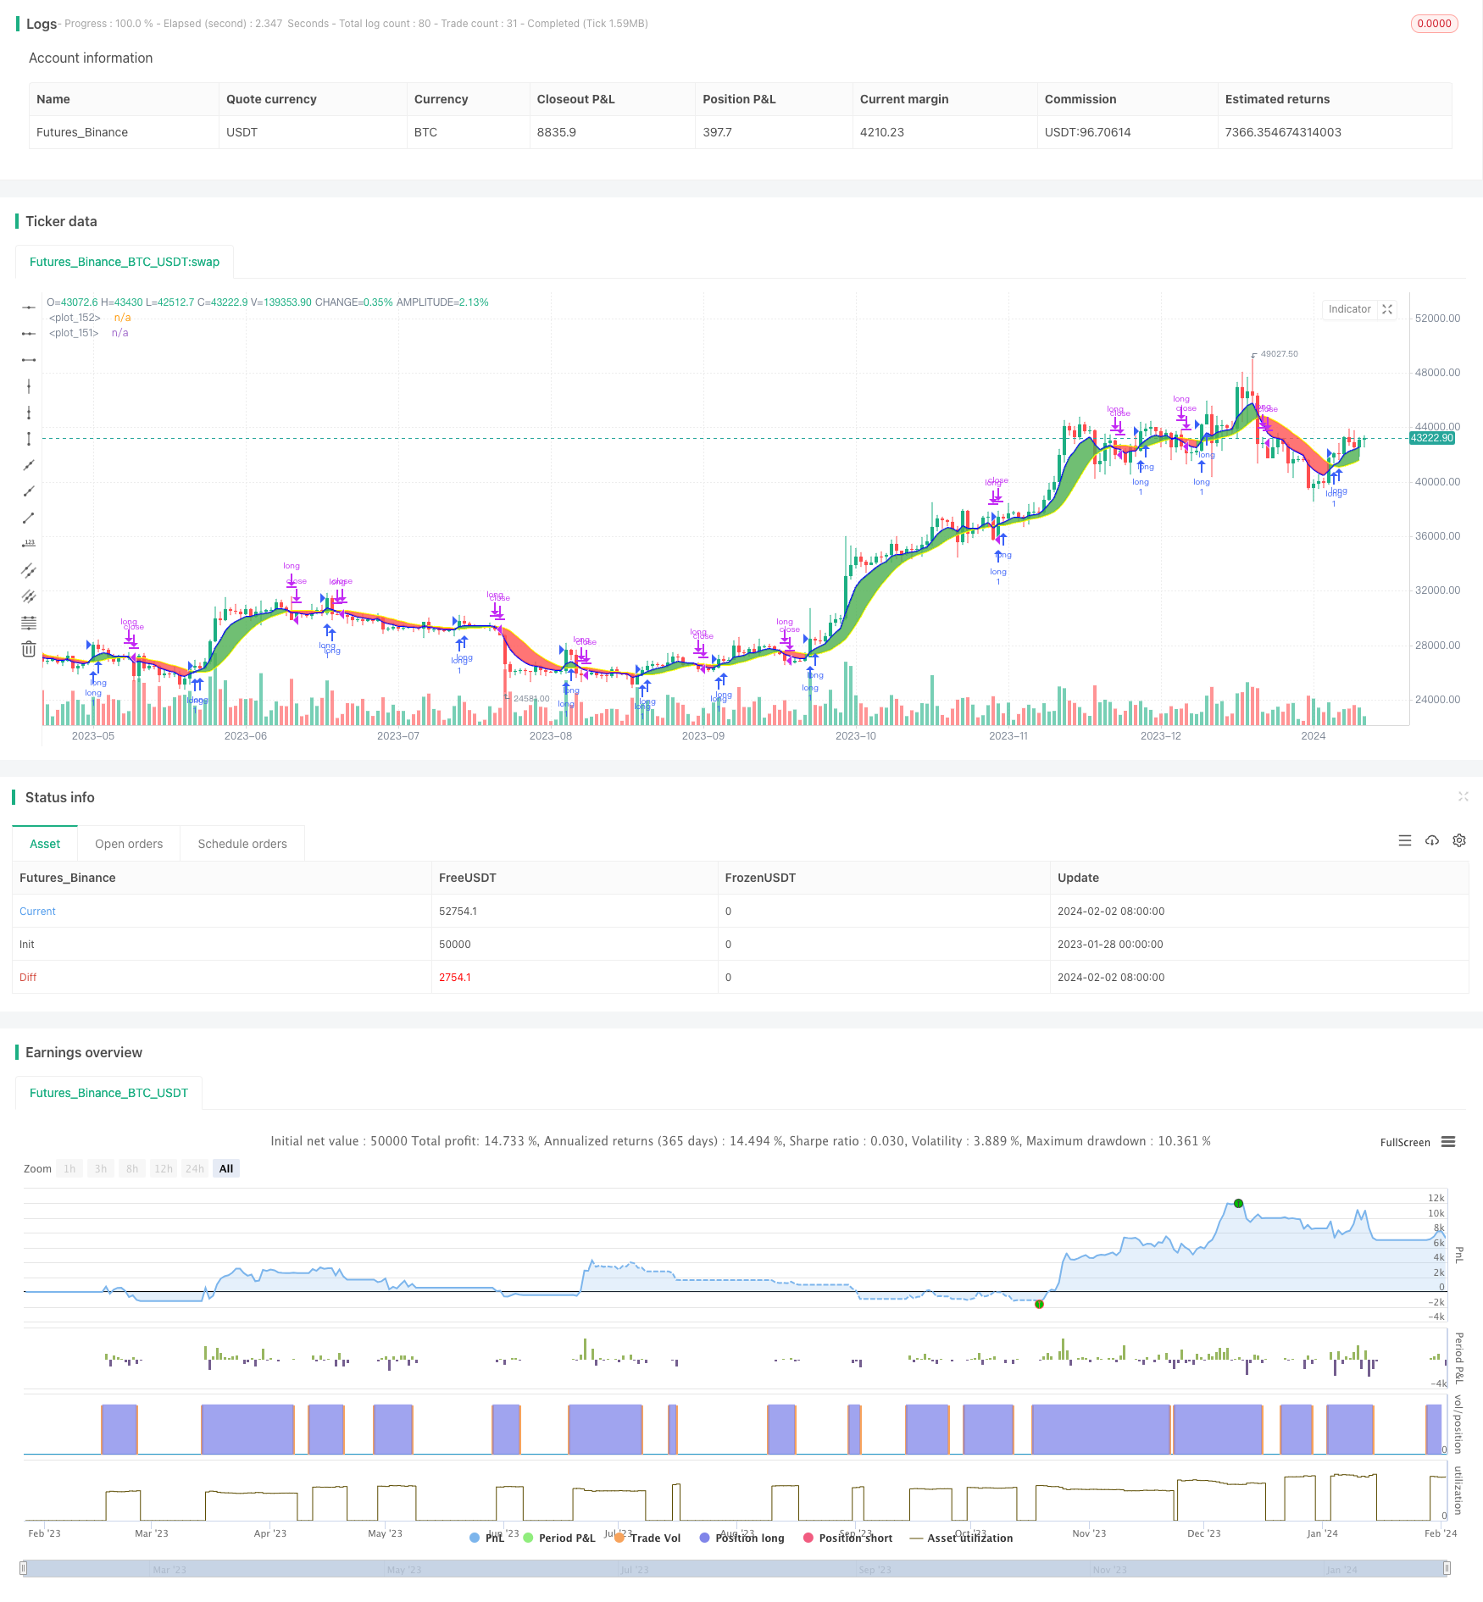Set earnings zoom to 24h
Viewport: 1483px width, 1602px height.
195,1168
